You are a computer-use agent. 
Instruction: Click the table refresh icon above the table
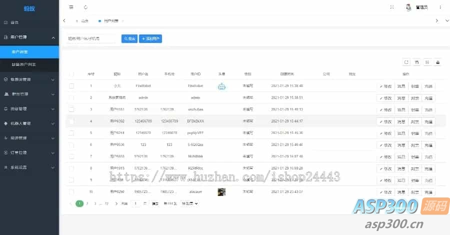pos(406,62)
